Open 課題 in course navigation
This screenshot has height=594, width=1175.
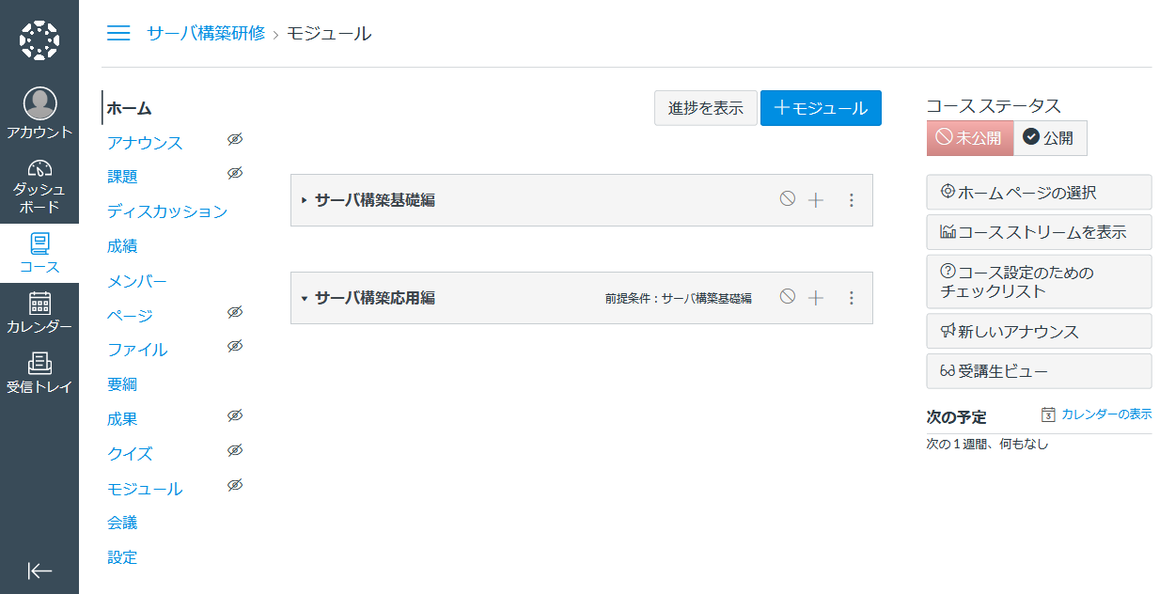[x=122, y=177]
